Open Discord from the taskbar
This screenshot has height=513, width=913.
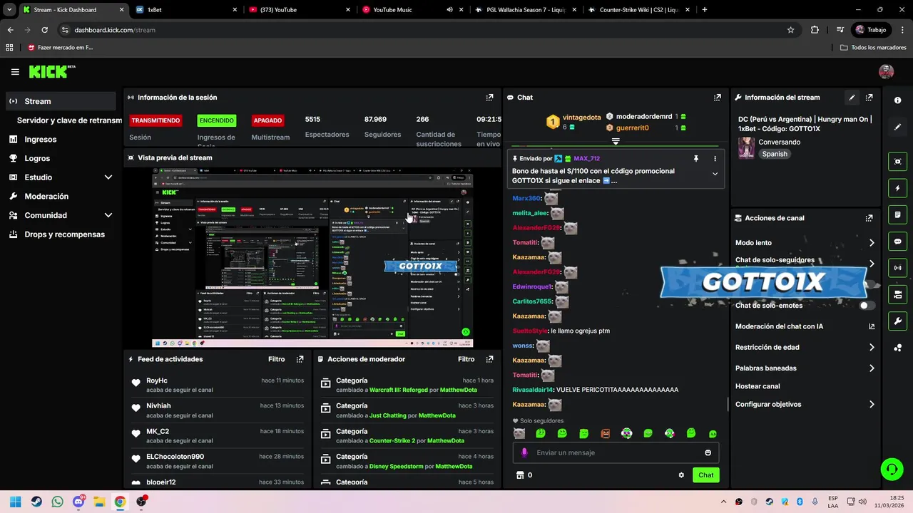click(78, 502)
